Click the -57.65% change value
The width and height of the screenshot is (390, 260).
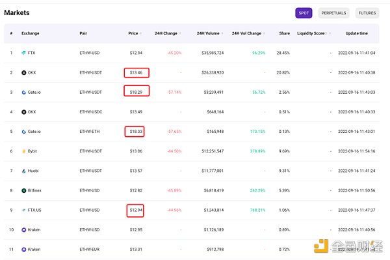pyautogui.click(x=174, y=132)
